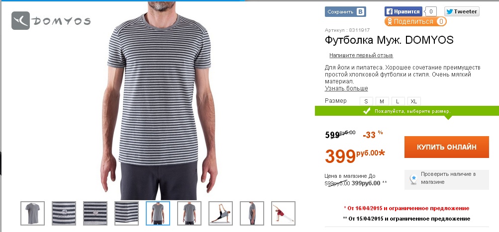Viewport: 499px width, 232px height.
Task: Open Напишите первый отзыв review link
Action: tap(361, 55)
